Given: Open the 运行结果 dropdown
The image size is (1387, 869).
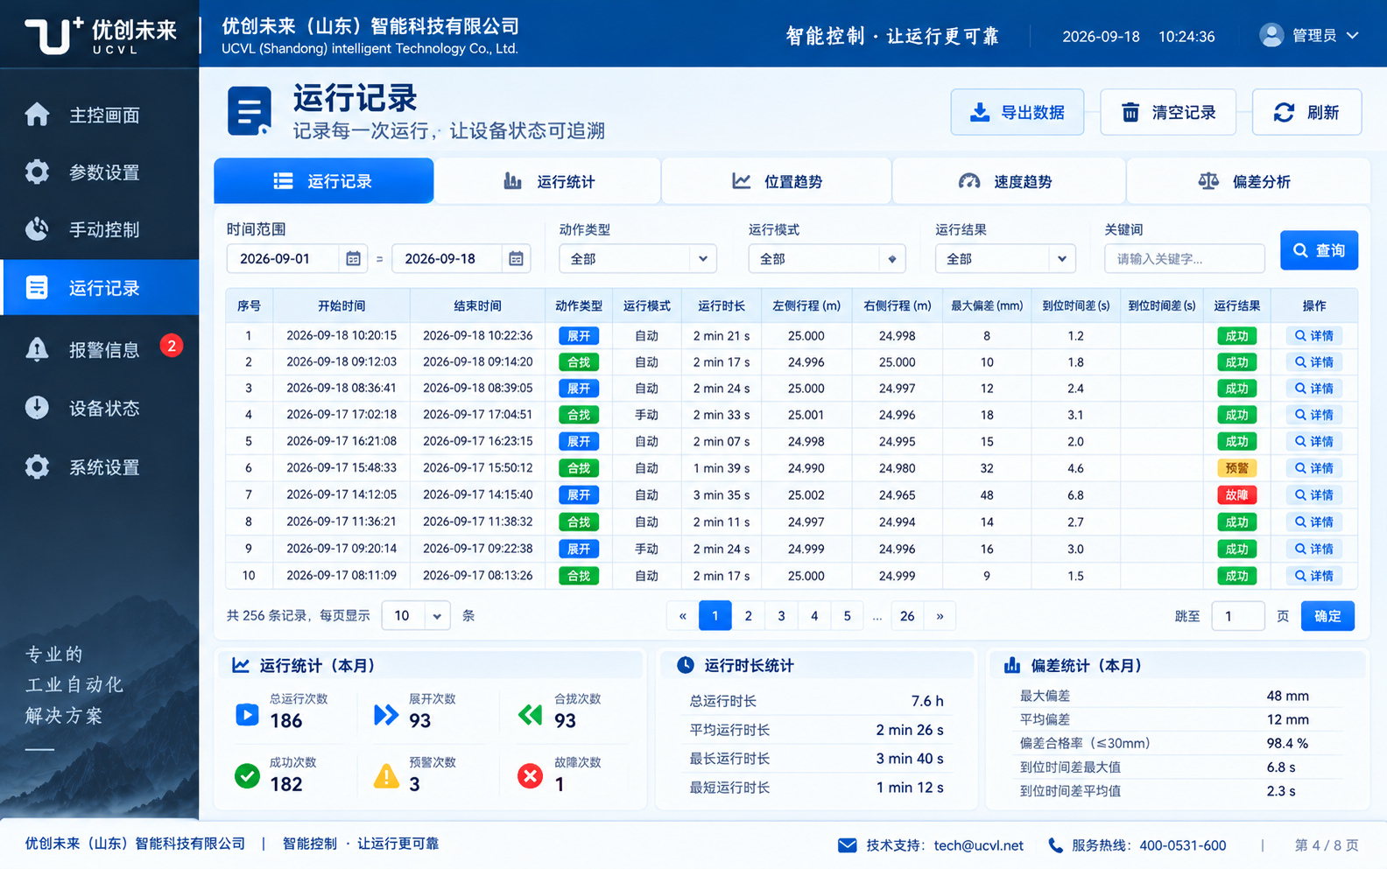Looking at the screenshot, I should tap(1005, 259).
